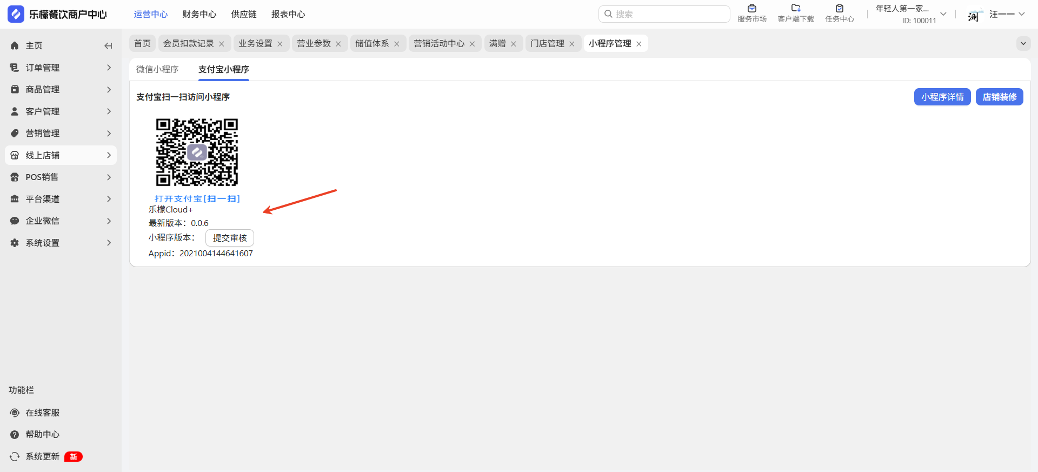Click the 订单管理 order icon
This screenshot has width=1038, height=472.
click(15, 68)
